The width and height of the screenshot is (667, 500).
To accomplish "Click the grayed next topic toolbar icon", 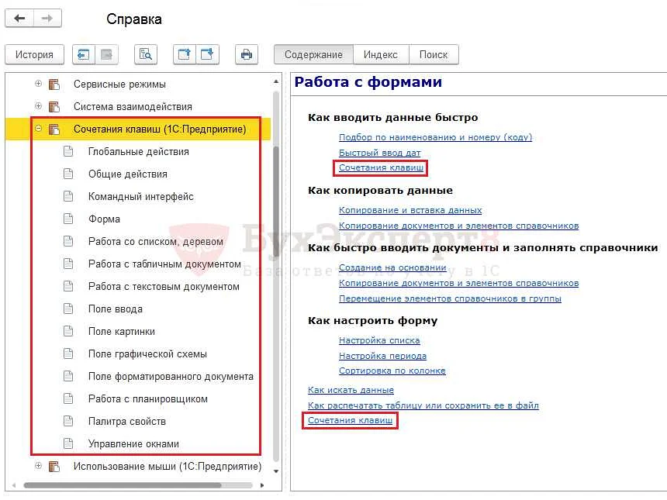I will coord(106,54).
